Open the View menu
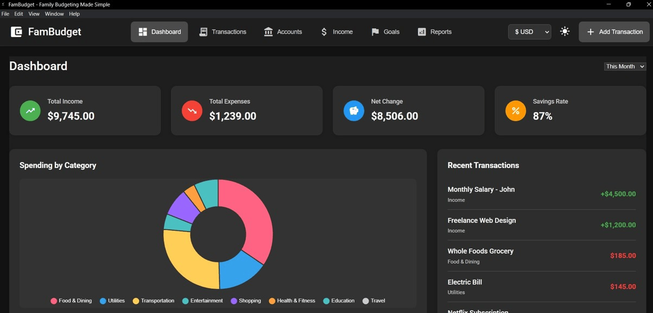This screenshot has width=653, height=313. point(34,14)
